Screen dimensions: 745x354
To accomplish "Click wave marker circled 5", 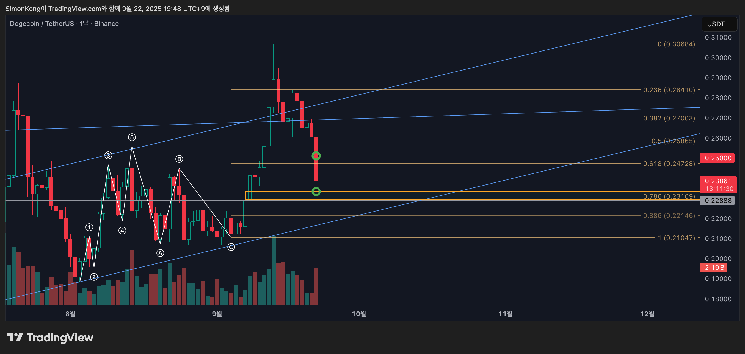I will [132, 137].
